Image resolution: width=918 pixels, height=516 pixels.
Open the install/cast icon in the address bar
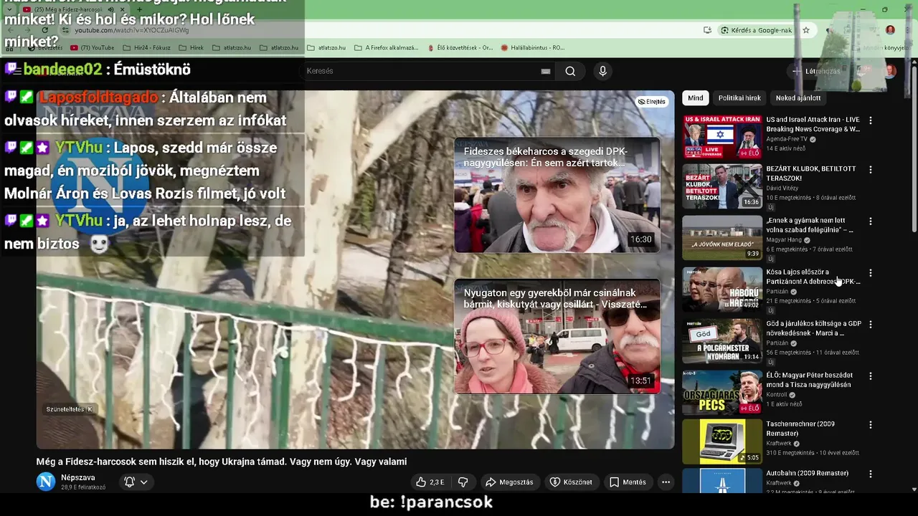(707, 30)
